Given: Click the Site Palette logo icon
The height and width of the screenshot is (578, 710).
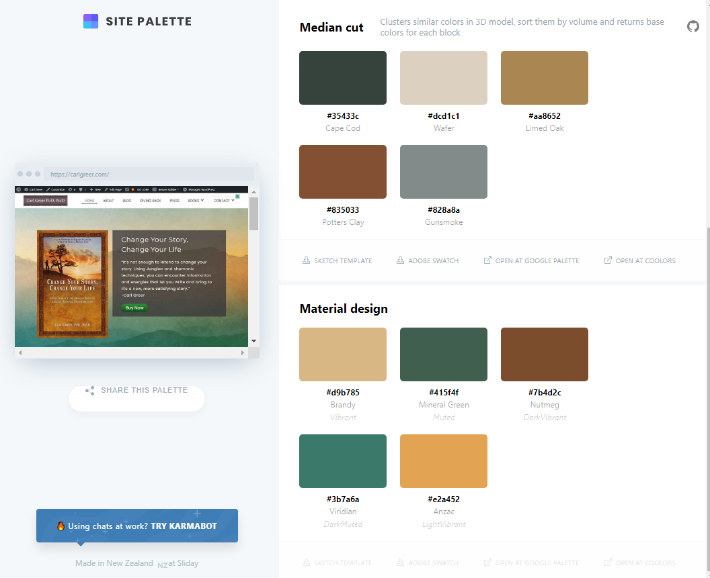Looking at the screenshot, I should pos(91,21).
